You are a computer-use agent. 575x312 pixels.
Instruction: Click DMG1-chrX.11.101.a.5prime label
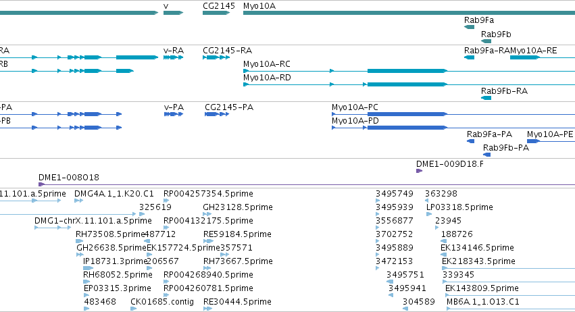pos(93,221)
